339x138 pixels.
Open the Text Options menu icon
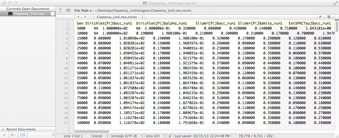[61, 11]
